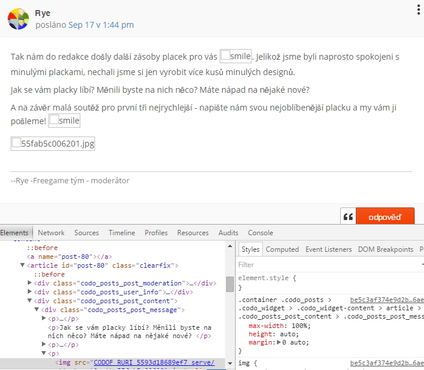Click Rye's user avatar

click(x=18, y=19)
